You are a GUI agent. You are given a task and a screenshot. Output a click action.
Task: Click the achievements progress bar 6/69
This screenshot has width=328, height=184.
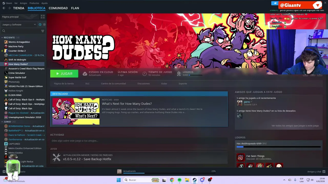coord(279,147)
